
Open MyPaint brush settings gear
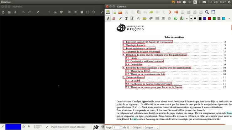[69, 12]
